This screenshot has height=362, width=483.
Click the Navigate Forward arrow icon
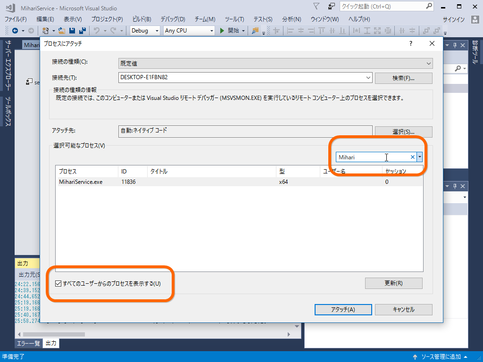(x=31, y=31)
